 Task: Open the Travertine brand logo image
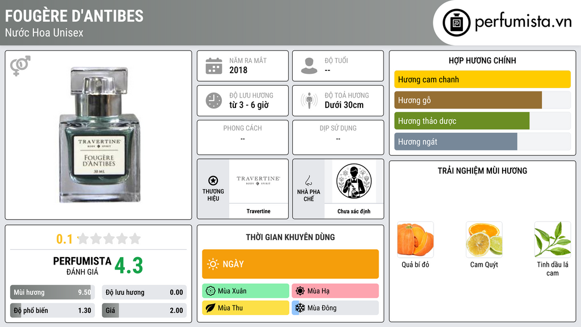click(x=258, y=181)
